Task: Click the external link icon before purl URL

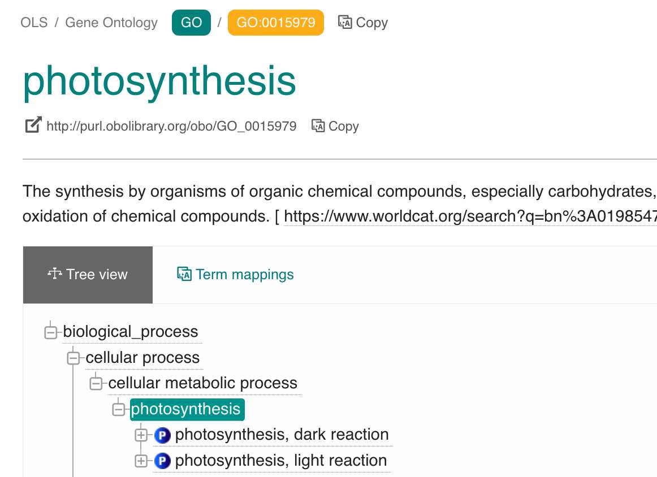Action: pos(33,125)
